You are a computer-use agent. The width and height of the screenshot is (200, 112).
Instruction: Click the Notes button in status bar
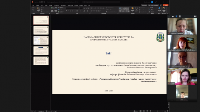click(x=136, y=111)
